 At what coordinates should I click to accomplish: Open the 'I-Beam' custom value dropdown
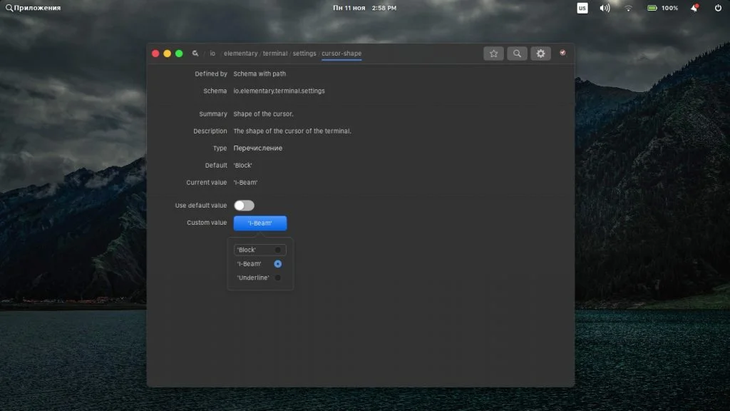click(260, 223)
